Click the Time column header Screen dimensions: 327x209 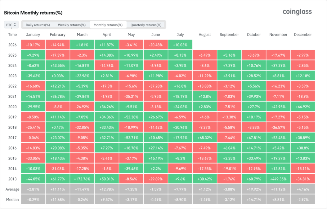tap(12, 35)
